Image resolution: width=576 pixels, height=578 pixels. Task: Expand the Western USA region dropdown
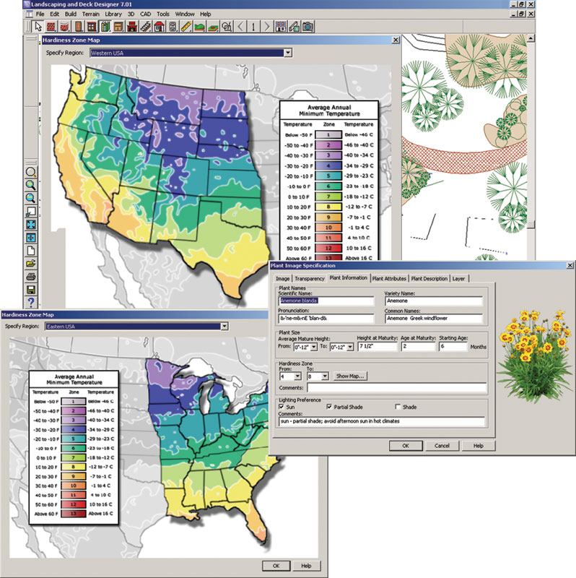pos(287,53)
